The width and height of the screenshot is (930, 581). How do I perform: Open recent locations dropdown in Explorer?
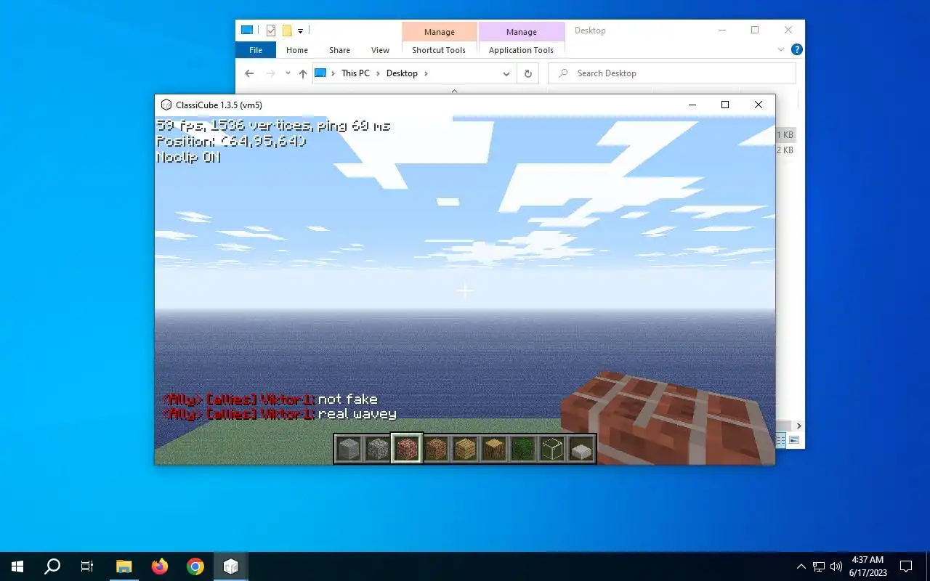pos(288,73)
